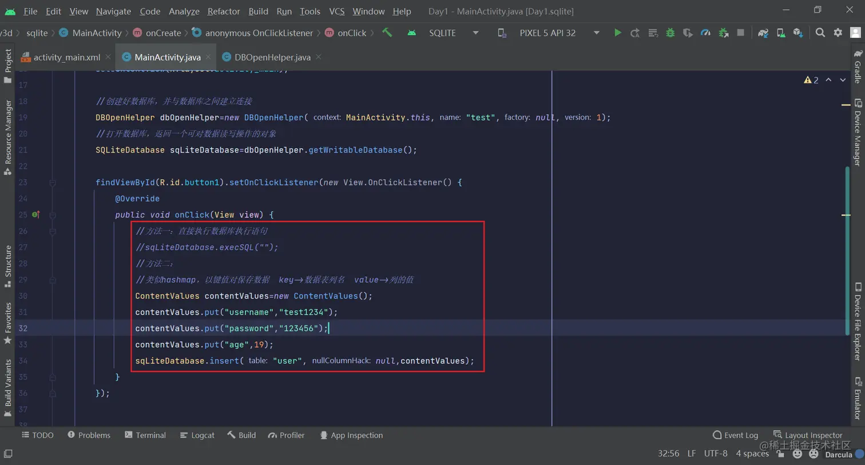
Task: Click fold marker at line 29
Action: (52, 280)
